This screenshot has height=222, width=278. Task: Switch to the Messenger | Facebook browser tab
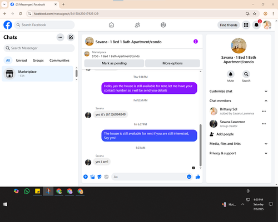pos(34,4)
